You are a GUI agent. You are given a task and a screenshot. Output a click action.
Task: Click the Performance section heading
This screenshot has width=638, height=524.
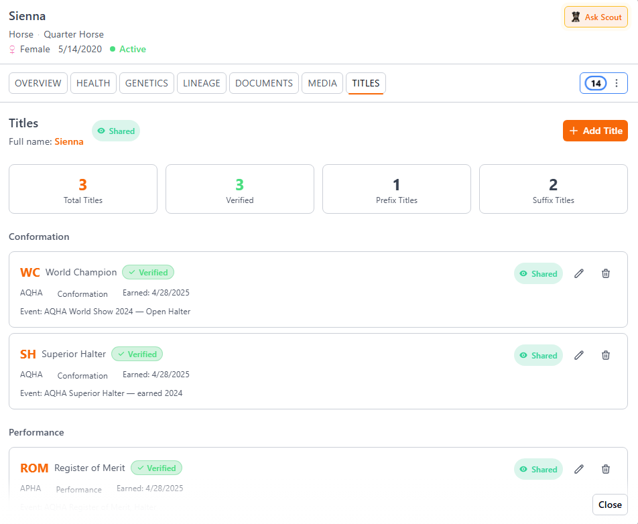[x=36, y=432]
